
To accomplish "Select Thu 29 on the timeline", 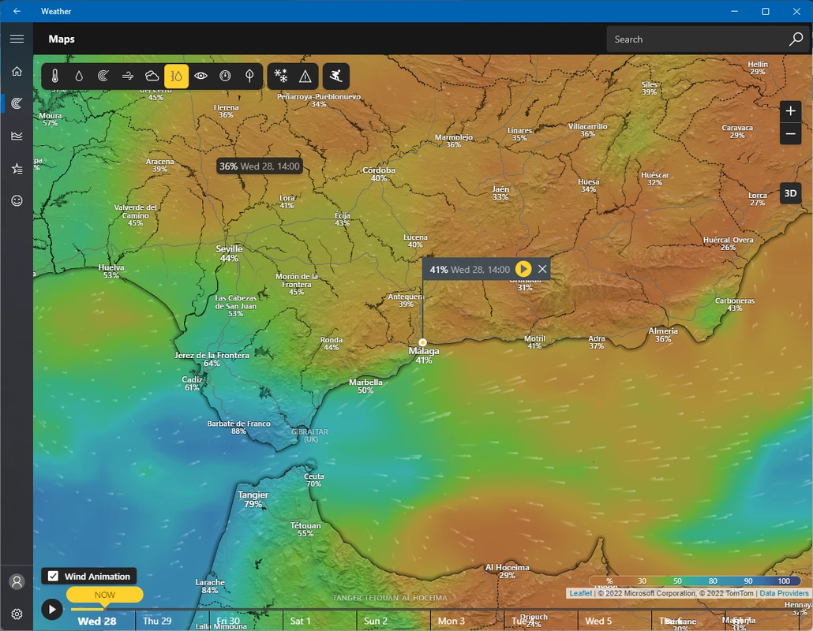I will click(x=157, y=621).
